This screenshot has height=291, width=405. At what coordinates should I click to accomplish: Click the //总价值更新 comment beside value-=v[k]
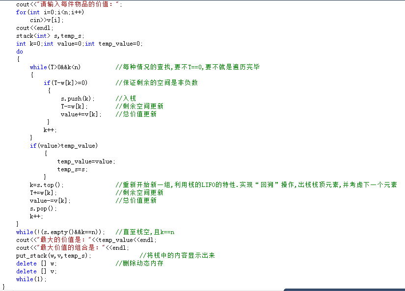[x=136, y=200]
